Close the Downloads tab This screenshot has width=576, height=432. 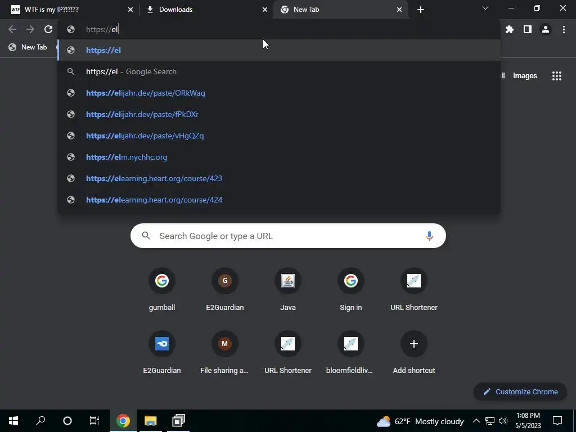[x=265, y=10]
